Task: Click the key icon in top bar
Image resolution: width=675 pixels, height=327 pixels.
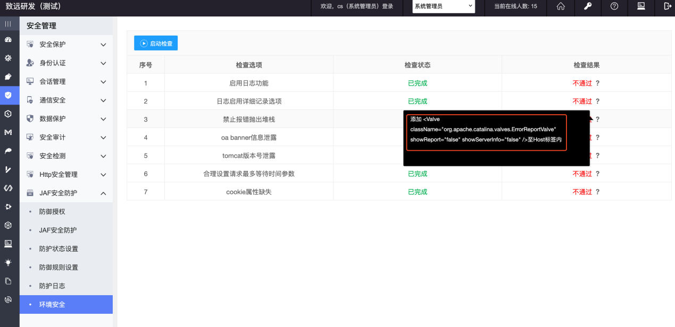Action: [588, 6]
